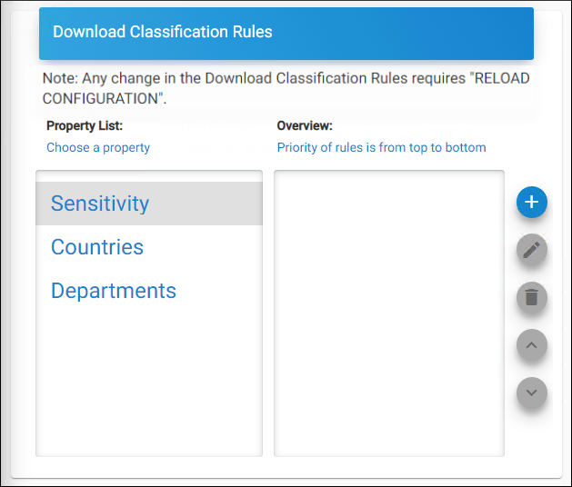Move rule down with the down chevron
Image resolution: width=572 pixels, height=487 pixels.
pyautogui.click(x=532, y=393)
